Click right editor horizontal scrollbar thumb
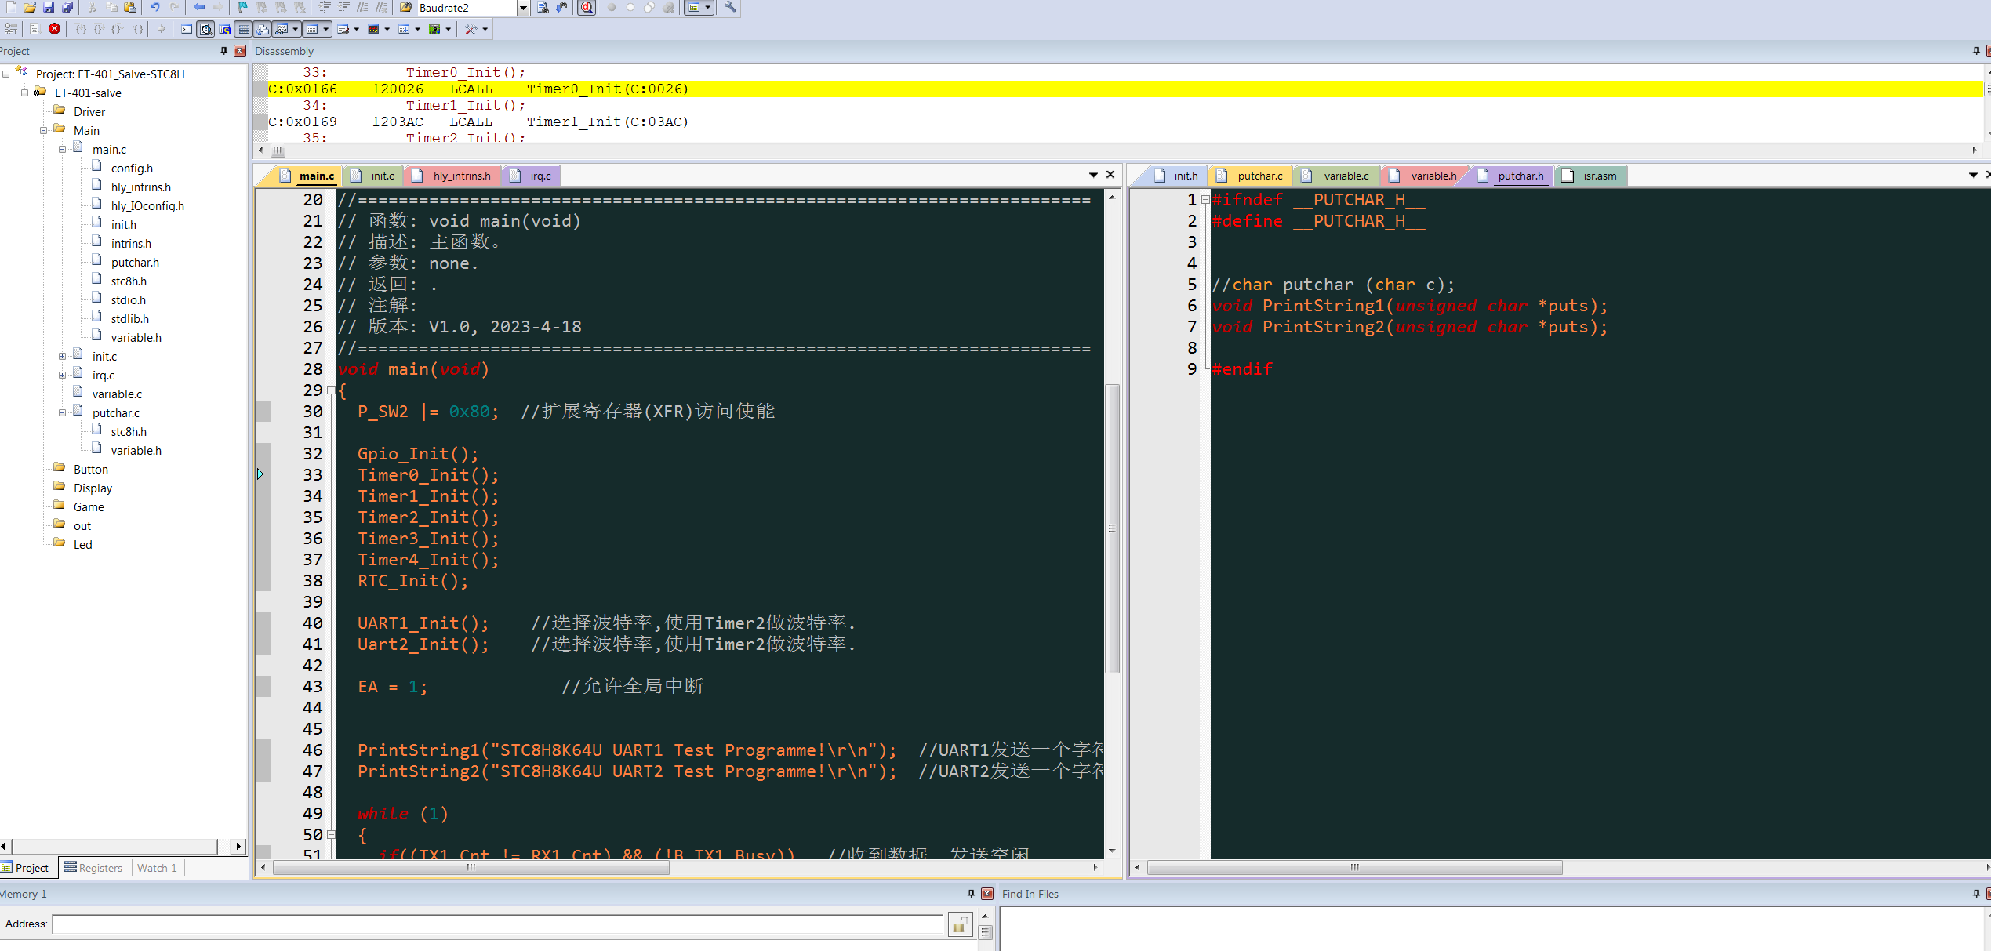This screenshot has width=1991, height=951. click(1354, 867)
